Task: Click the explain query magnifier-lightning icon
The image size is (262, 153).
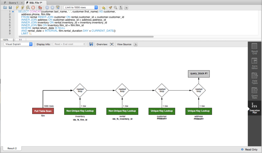Action: (28, 8)
